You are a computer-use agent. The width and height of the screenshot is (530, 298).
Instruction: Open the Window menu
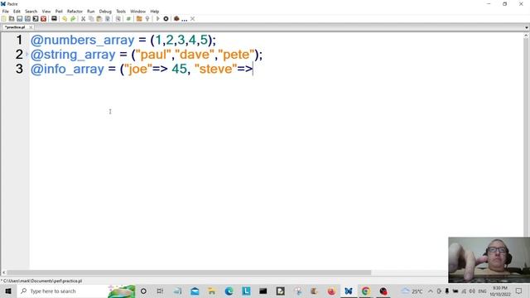click(x=138, y=11)
